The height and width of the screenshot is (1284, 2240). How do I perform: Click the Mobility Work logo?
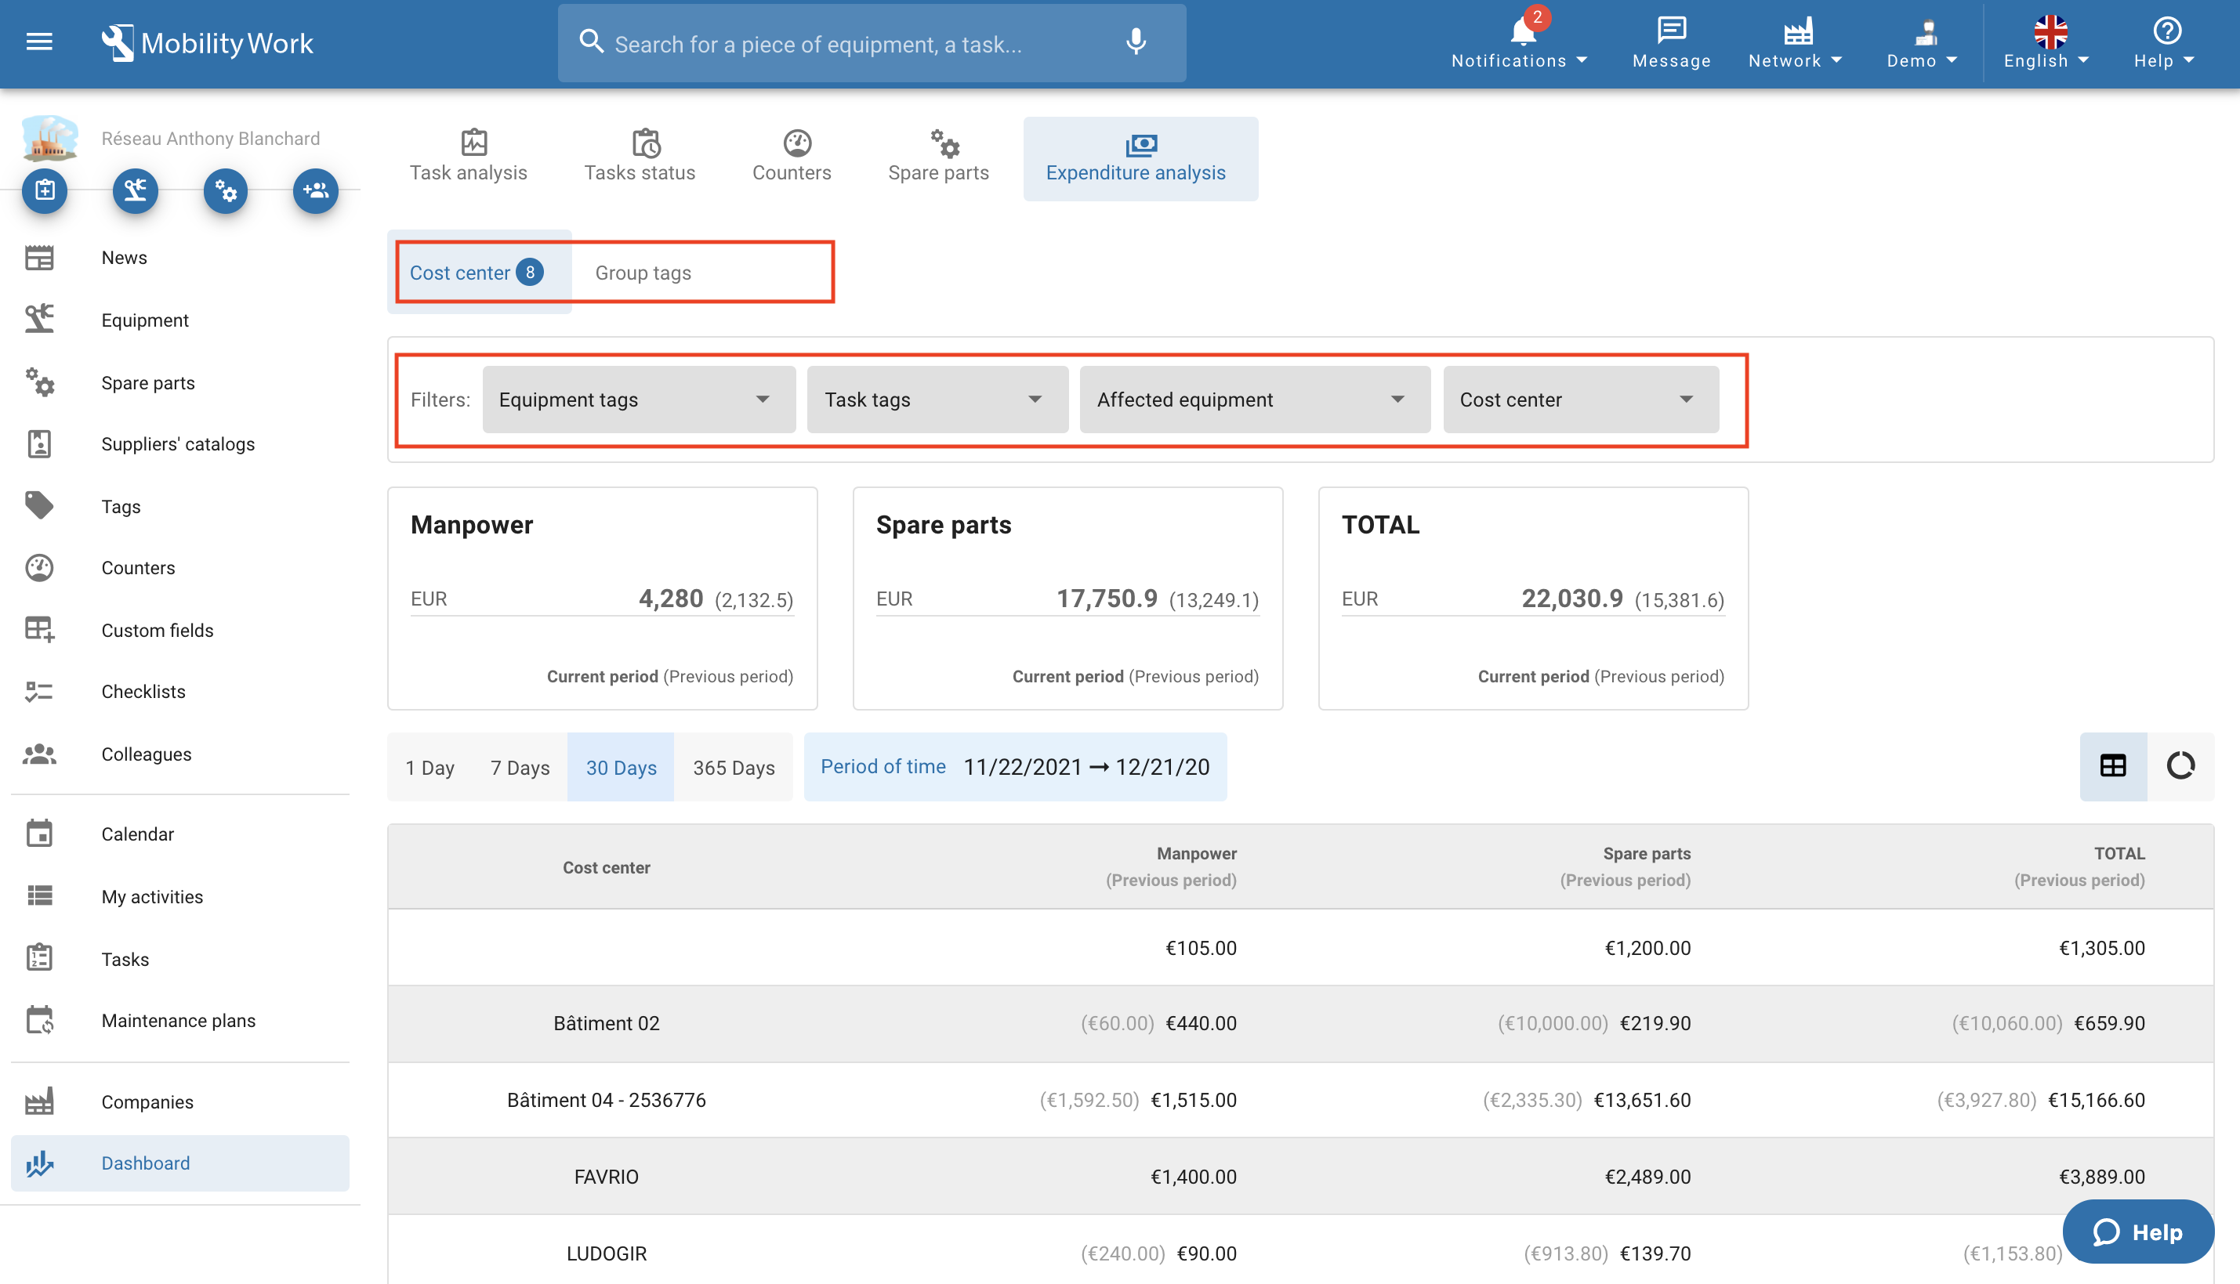pos(206,42)
